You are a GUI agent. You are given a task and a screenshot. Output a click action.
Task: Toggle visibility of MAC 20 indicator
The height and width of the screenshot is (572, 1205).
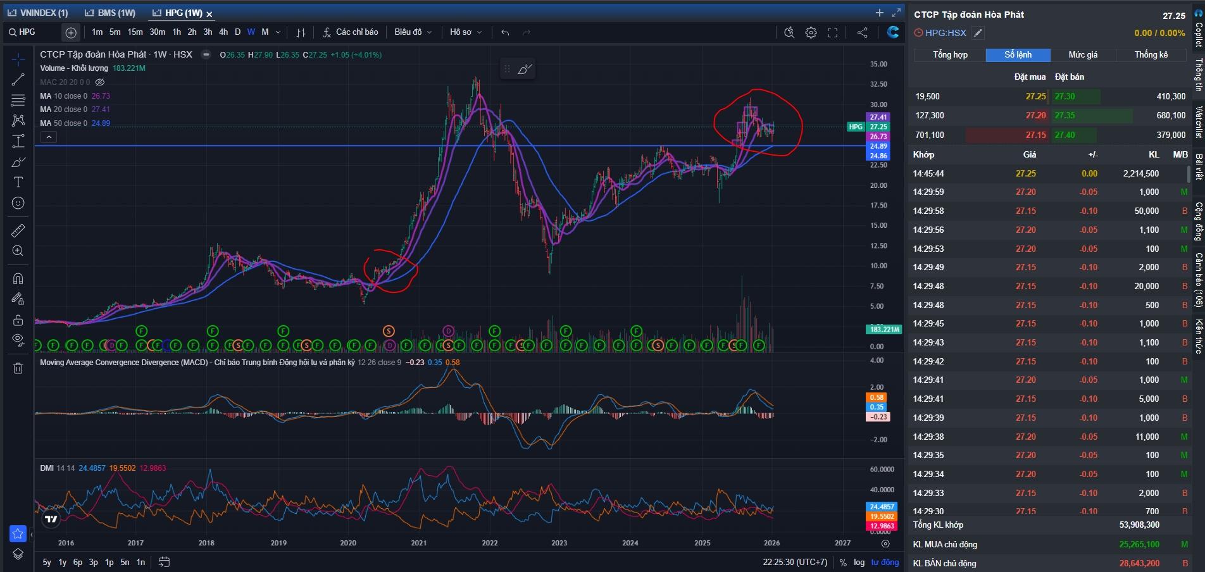click(100, 82)
